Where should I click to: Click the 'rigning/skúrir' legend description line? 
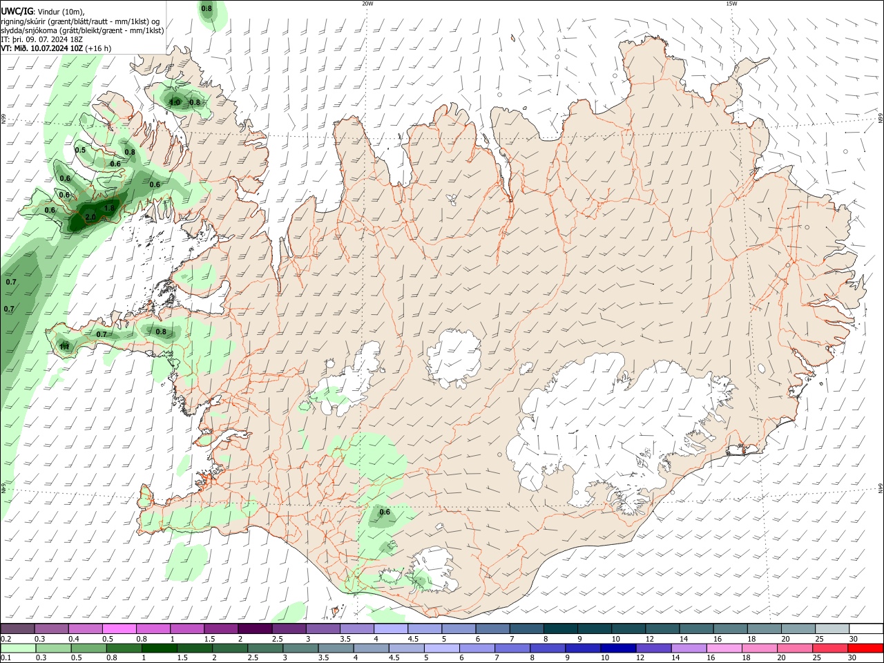click(80, 21)
